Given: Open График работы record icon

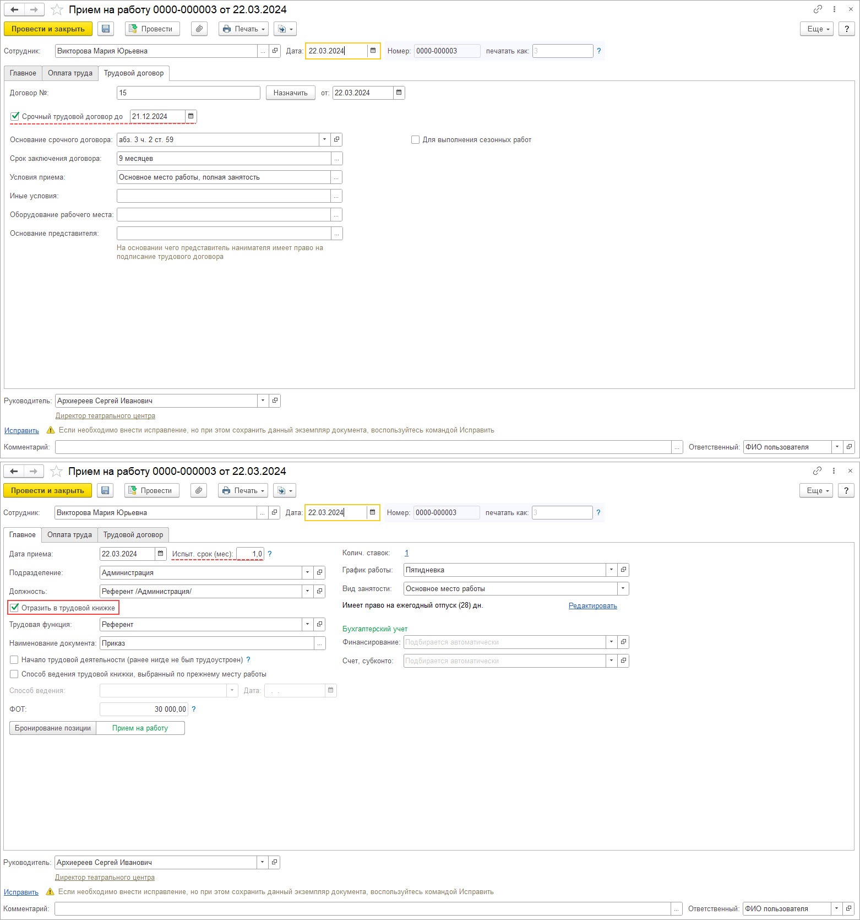Looking at the screenshot, I should point(623,570).
